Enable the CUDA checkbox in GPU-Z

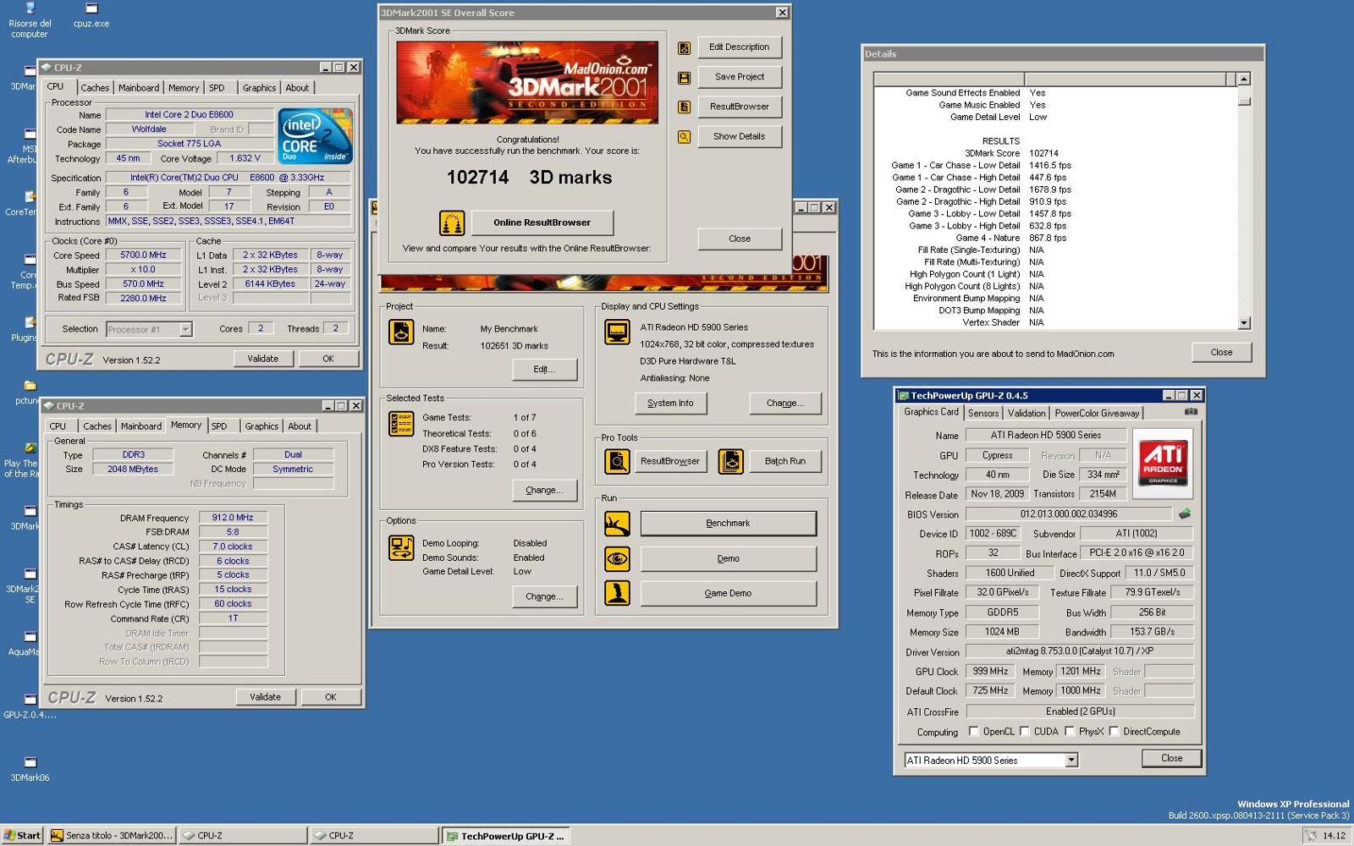pyautogui.click(x=1025, y=732)
